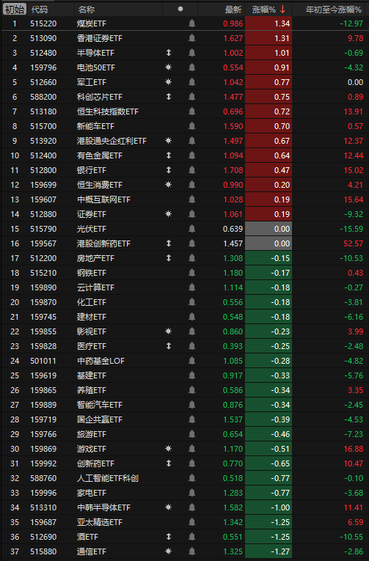Select the 新能车ETF name
This screenshot has width=369, height=561.
95,126
